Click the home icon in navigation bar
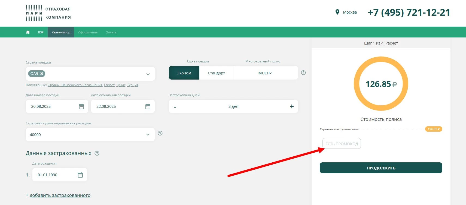Image resolution: width=466 pixels, height=205 pixels. pos(28,32)
